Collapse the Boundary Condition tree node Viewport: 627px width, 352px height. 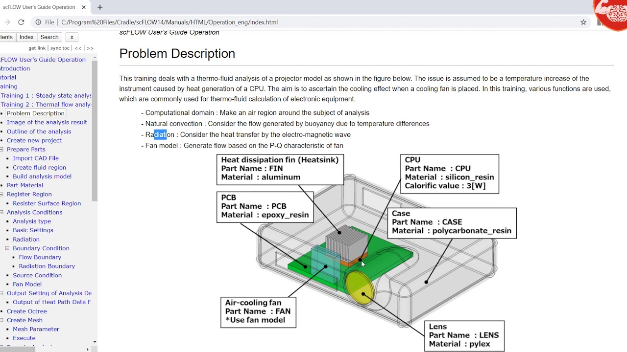[7, 248]
